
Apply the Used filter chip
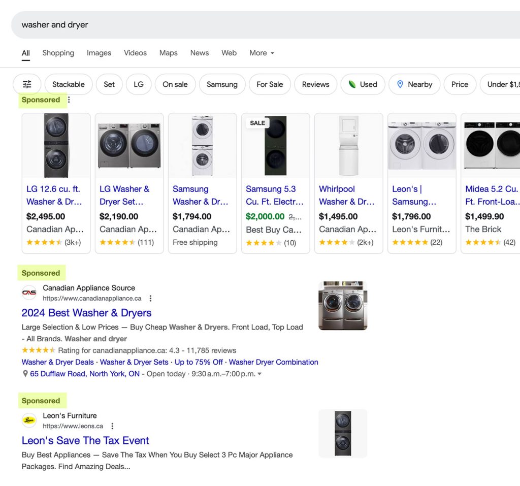click(x=363, y=84)
